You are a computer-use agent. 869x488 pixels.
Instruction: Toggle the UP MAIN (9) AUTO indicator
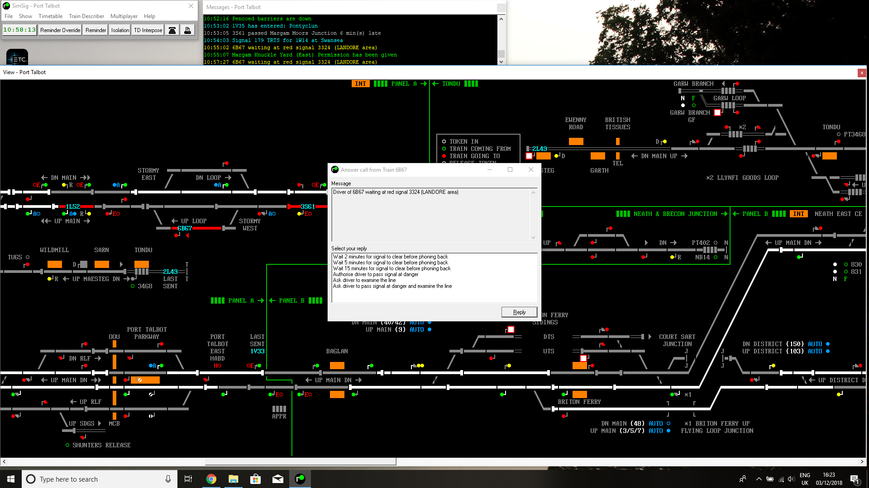429,329
